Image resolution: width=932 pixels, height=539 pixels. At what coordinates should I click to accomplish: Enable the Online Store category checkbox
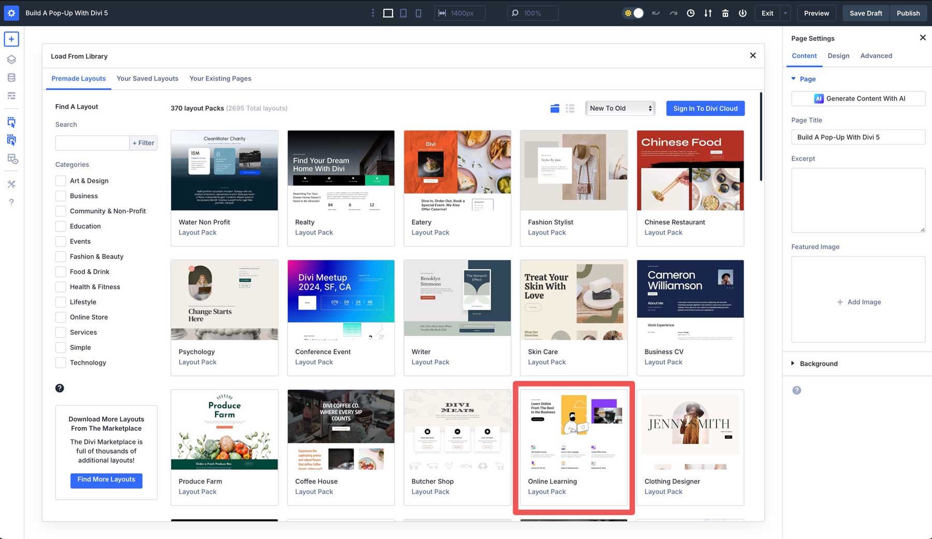[x=60, y=317]
